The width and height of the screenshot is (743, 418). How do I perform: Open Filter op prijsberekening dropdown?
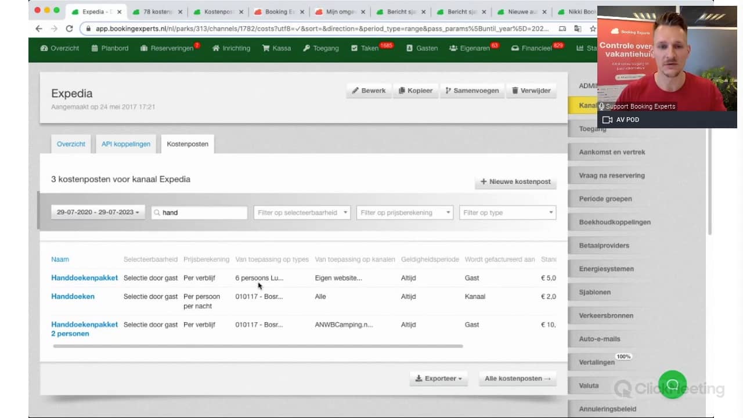(405, 212)
